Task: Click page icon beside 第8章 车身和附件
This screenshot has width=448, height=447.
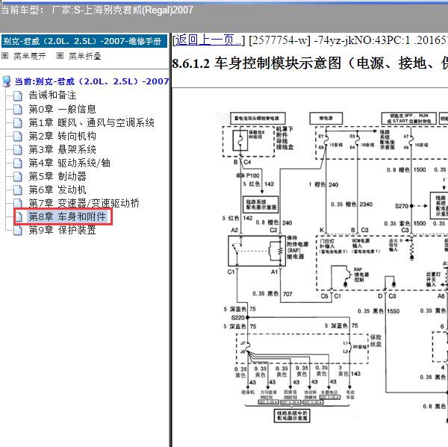Action: [19, 217]
